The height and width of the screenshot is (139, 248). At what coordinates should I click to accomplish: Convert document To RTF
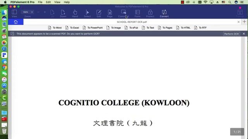tap(200, 28)
